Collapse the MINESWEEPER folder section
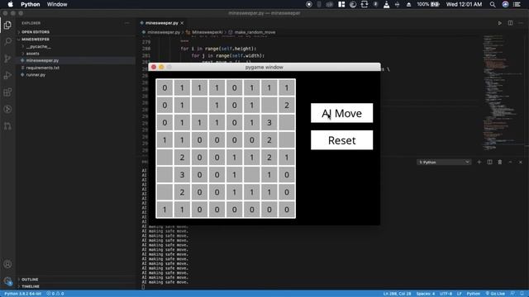Viewport: 529px width, 297px height. (36, 39)
